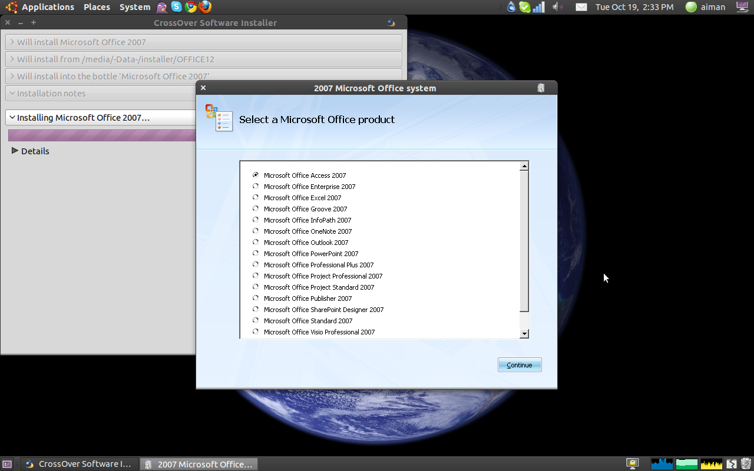Launch Google Chrome from the top panel
The width and height of the screenshot is (754, 471).
tap(190, 7)
